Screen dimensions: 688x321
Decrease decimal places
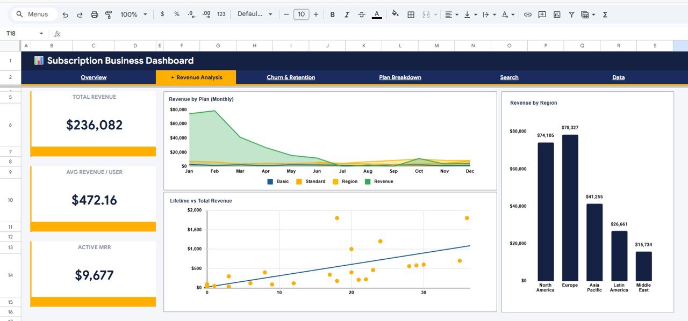pyautogui.click(x=191, y=14)
